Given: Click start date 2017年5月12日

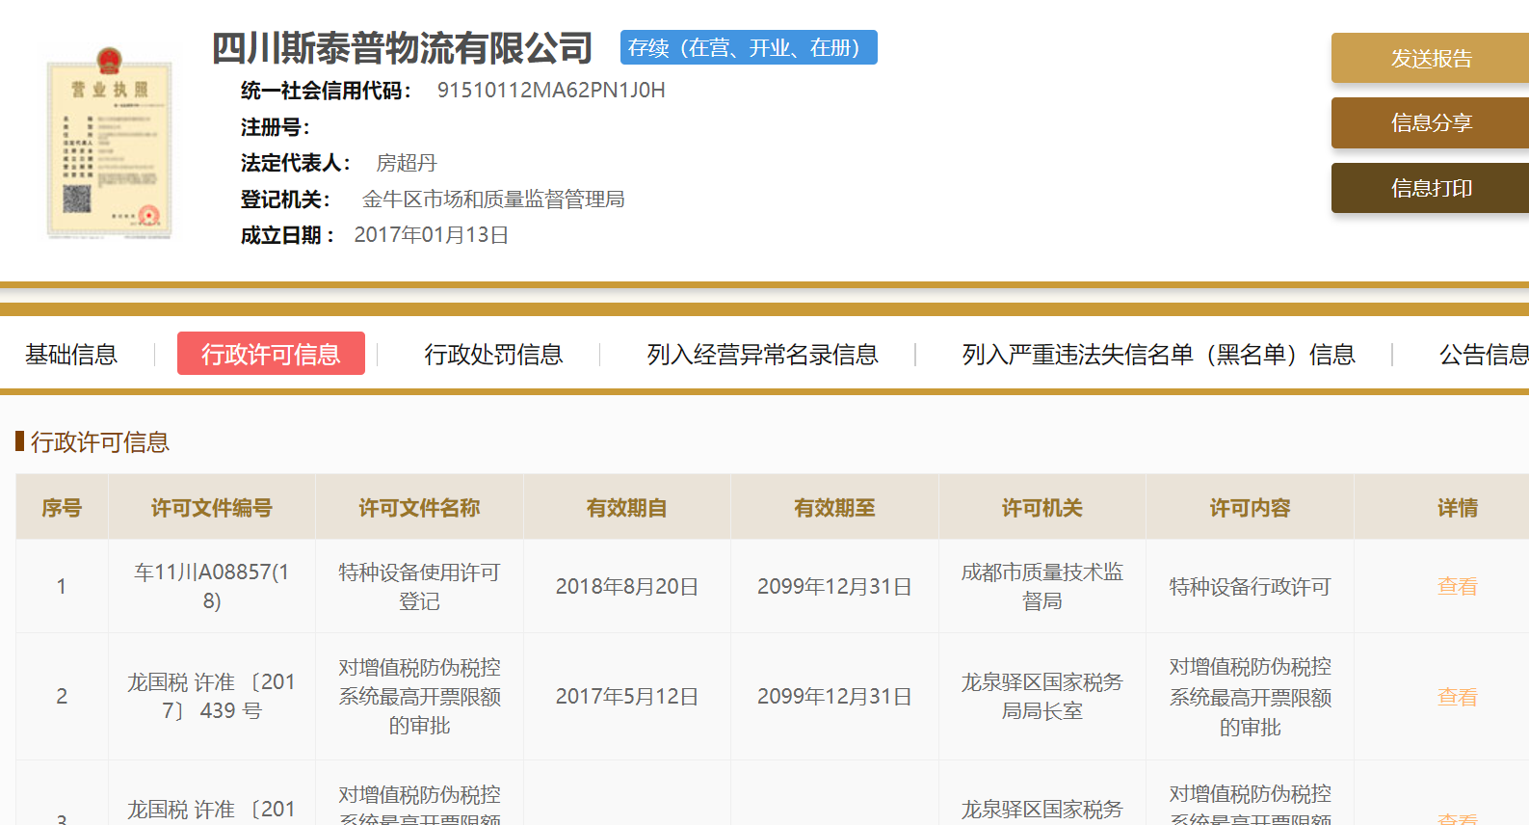Looking at the screenshot, I should point(627,697).
